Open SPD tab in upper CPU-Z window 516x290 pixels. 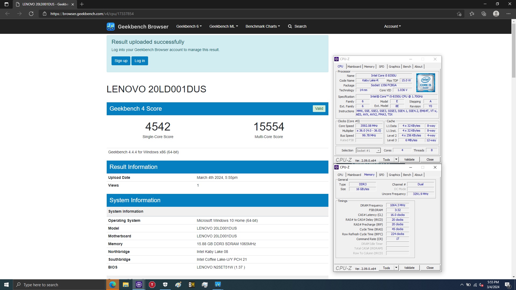click(381, 67)
